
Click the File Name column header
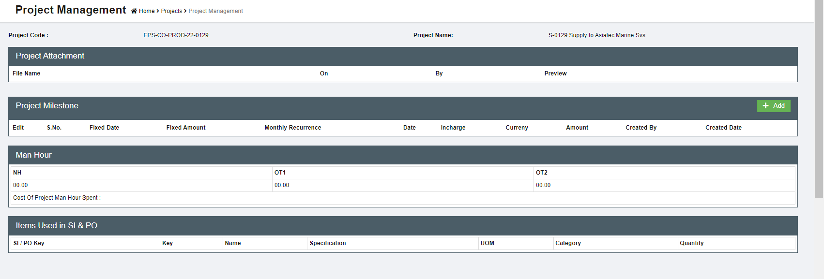click(x=27, y=73)
